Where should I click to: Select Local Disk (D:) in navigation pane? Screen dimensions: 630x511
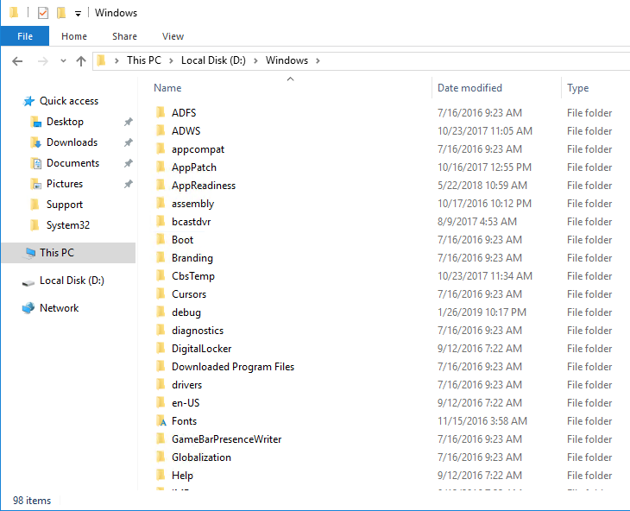coord(72,281)
